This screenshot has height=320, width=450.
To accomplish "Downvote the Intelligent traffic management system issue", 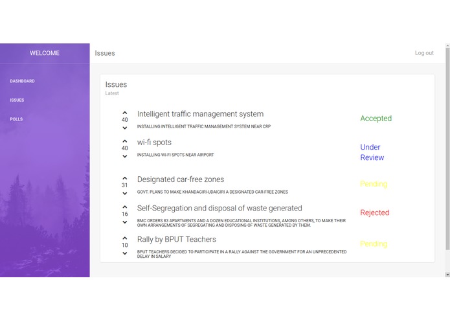I will 124,128.
